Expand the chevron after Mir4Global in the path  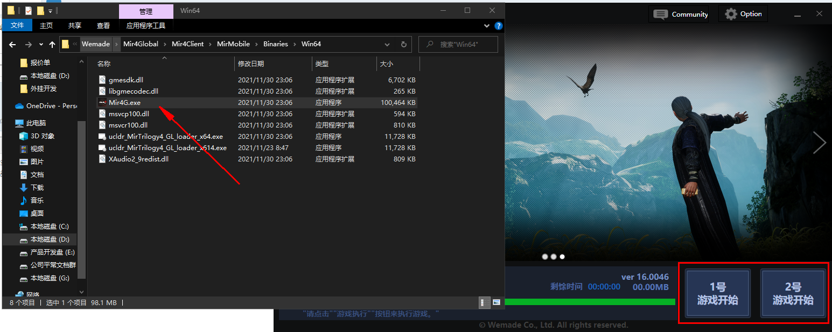165,44
